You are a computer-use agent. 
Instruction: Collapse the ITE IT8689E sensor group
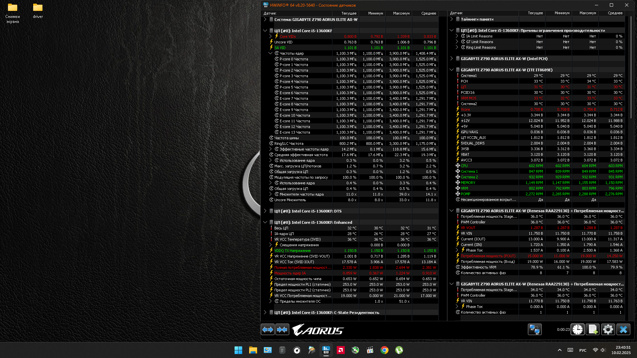pos(451,70)
